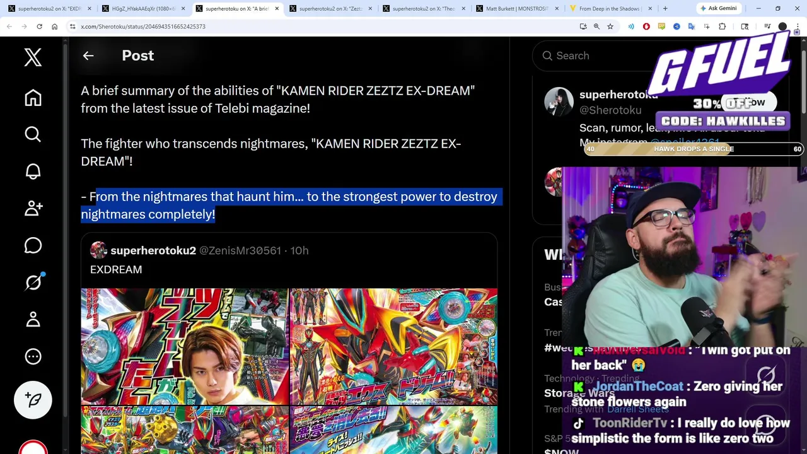The height and width of the screenshot is (454, 807).
Task: Click the 'EXDREAM' quoted post text
Action: tap(116, 269)
